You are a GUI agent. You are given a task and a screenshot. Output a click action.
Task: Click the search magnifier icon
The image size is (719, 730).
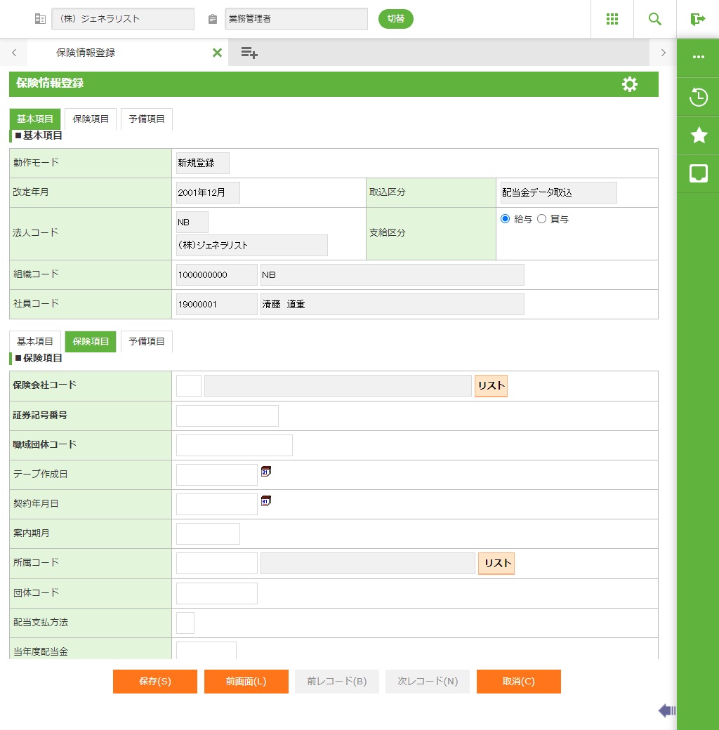(655, 19)
